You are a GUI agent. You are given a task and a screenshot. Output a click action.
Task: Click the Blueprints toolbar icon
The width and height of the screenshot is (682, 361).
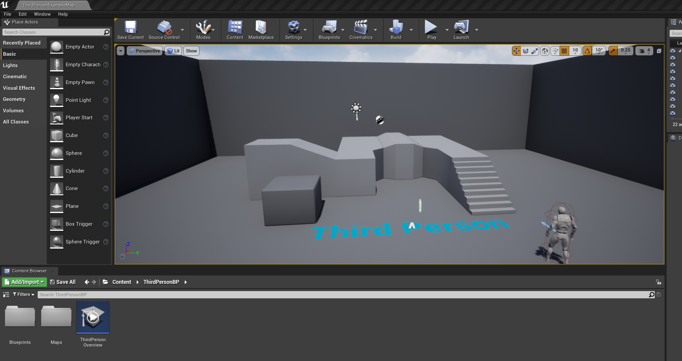point(329,30)
